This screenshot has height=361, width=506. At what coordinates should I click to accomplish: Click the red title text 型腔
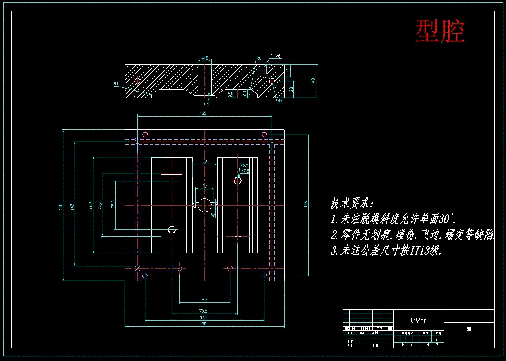440,31
